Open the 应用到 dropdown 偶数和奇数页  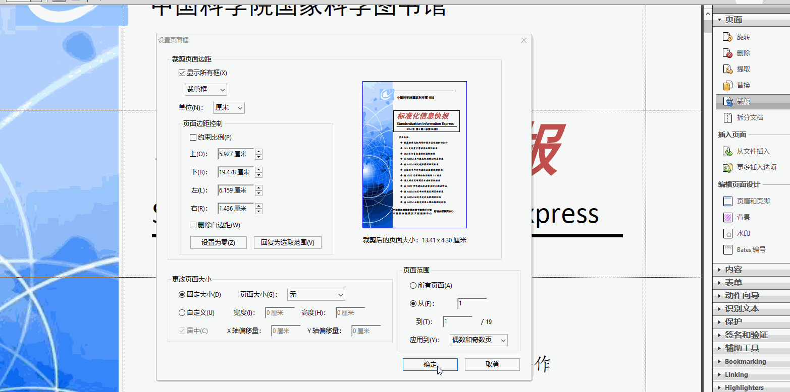(x=479, y=340)
